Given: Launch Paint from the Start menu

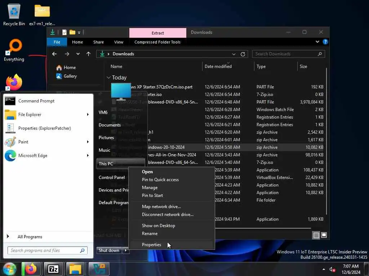Looking at the screenshot, I should tap(45, 142).
